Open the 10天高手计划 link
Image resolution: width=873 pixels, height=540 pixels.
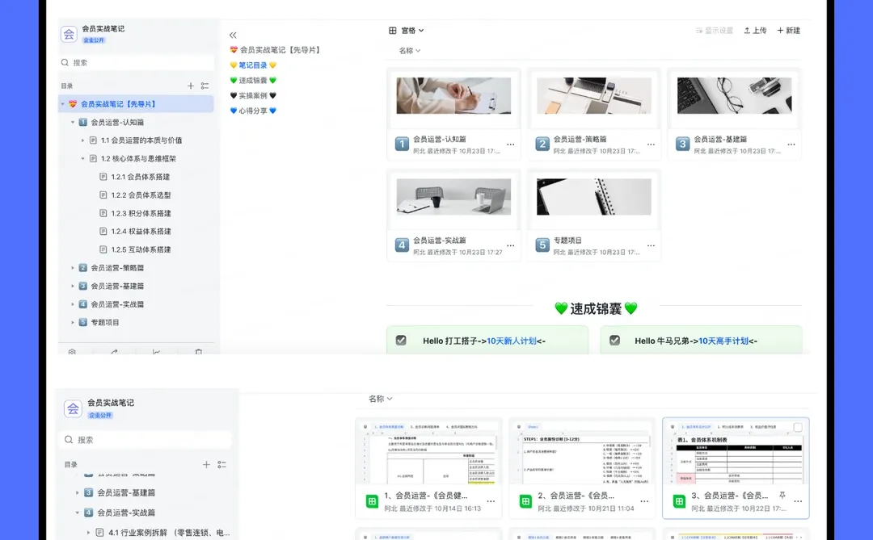pyautogui.click(x=723, y=341)
